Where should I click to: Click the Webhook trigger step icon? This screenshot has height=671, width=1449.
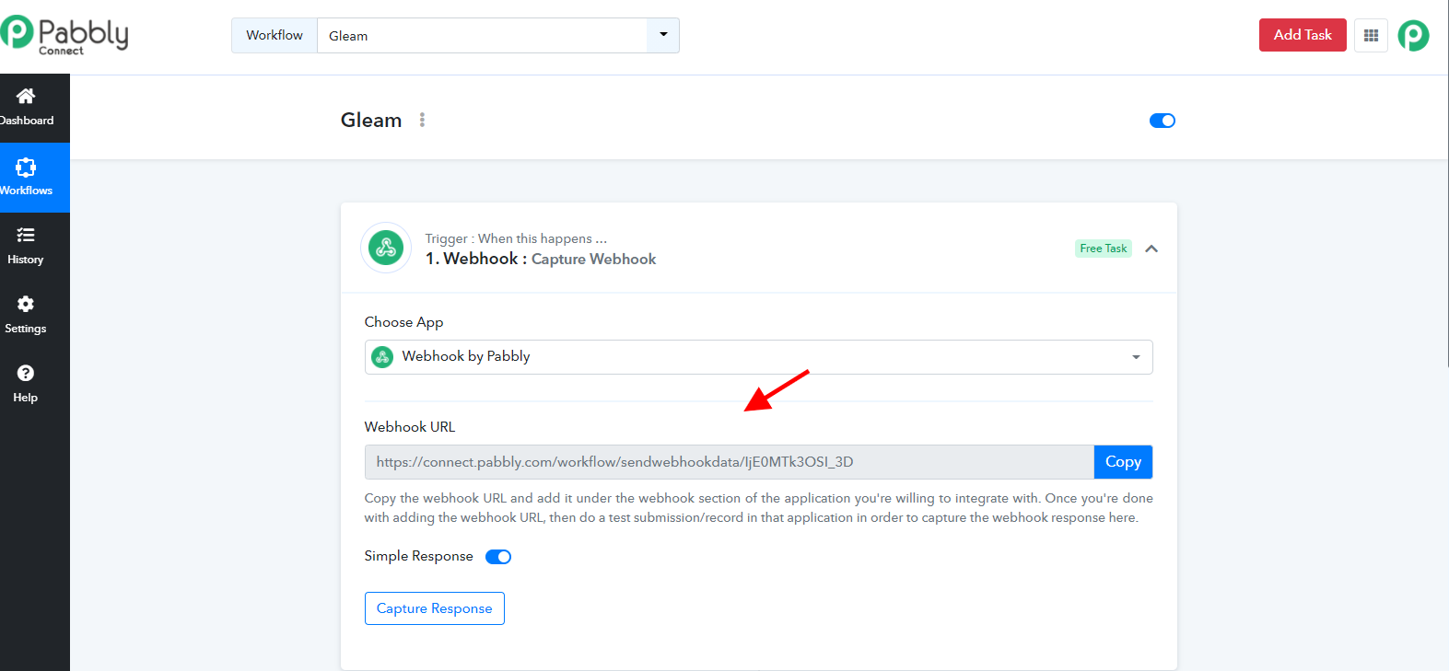tap(386, 248)
